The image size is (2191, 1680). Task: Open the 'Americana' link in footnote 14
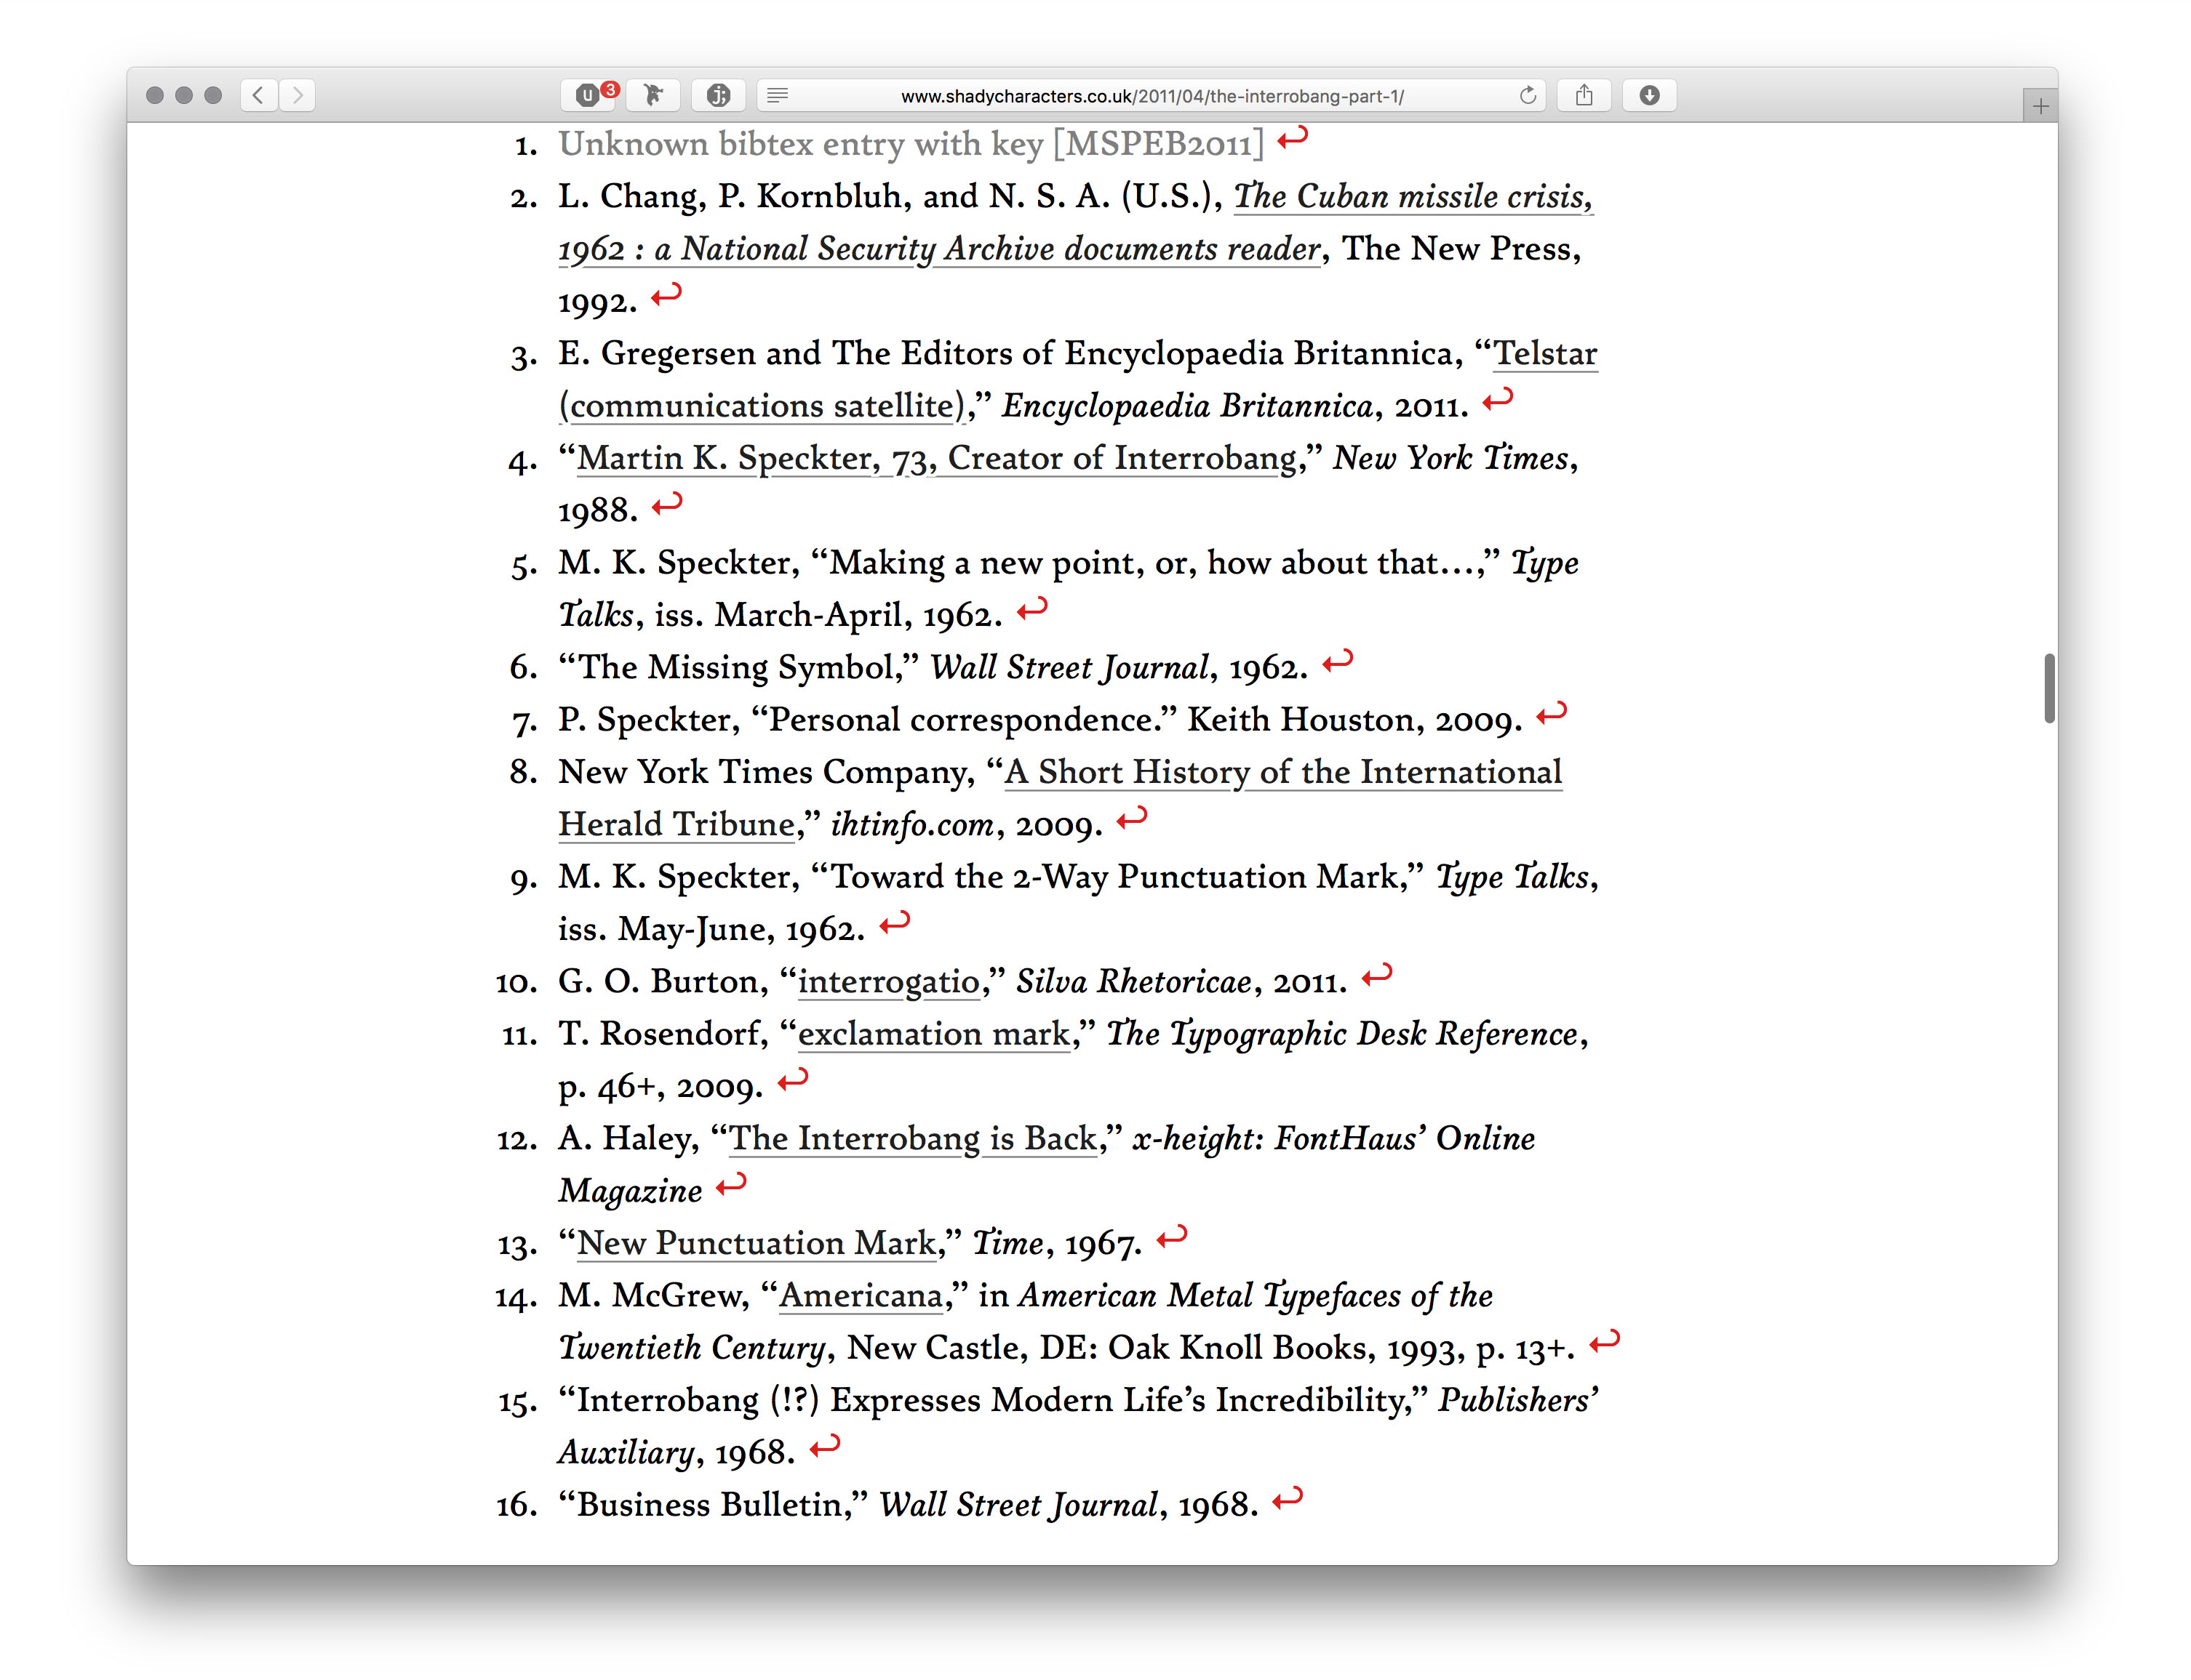861,1296
